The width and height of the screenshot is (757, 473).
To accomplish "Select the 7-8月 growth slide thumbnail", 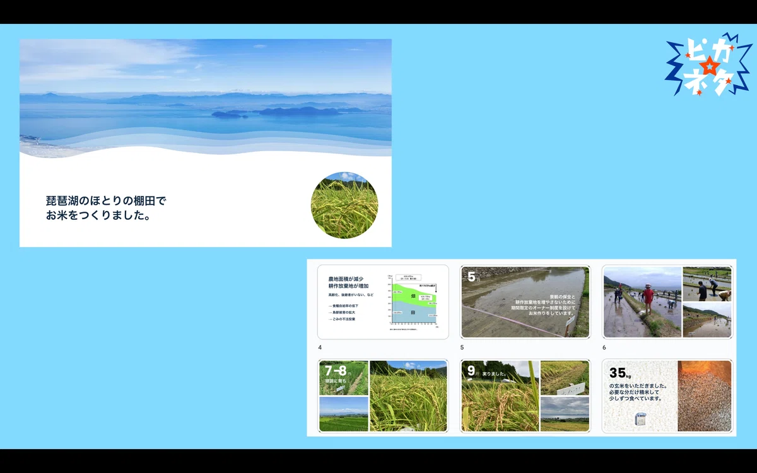I will [x=383, y=396].
